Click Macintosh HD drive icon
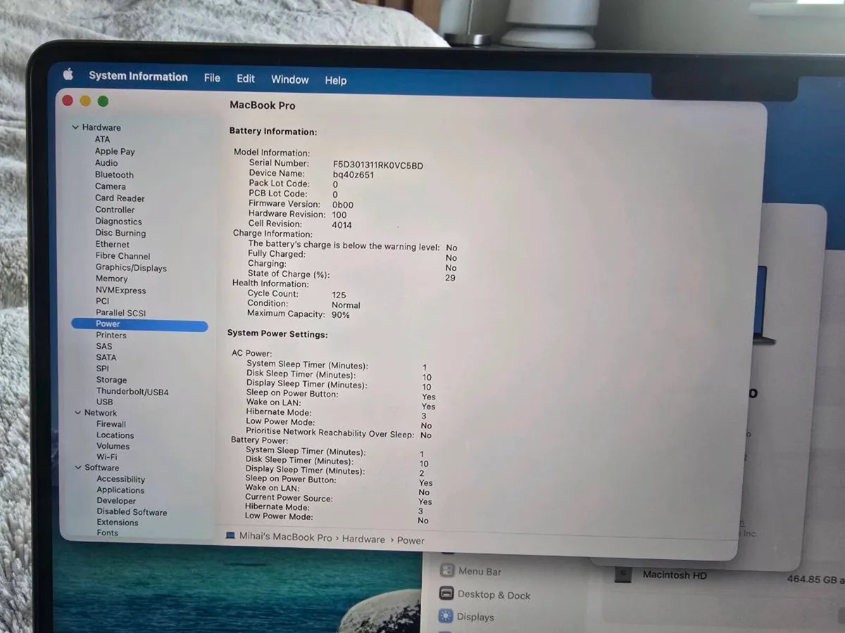 coord(623,575)
